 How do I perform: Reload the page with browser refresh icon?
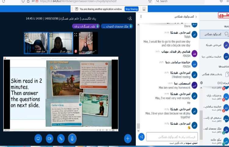[x=3, y=1]
